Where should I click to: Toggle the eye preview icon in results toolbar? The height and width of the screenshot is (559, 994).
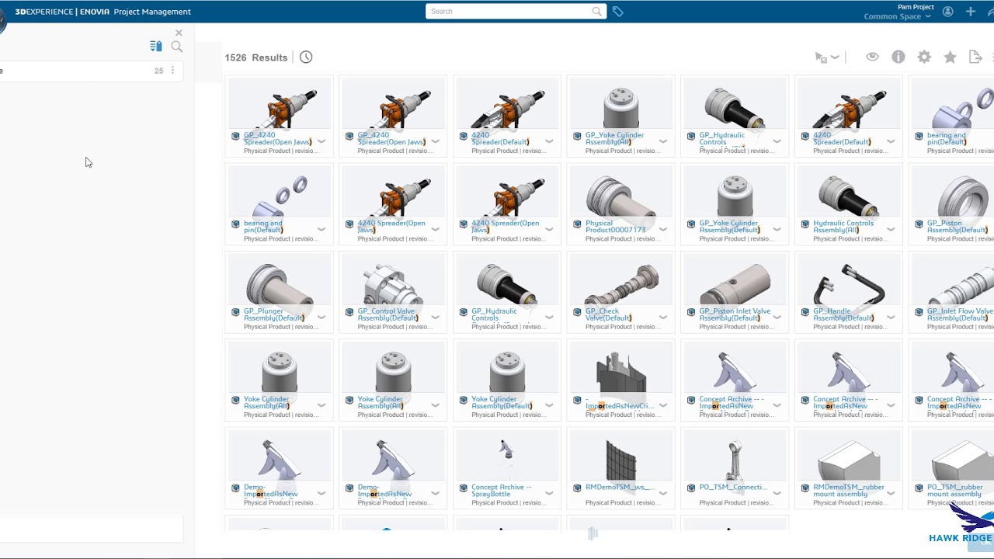tap(873, 57)
